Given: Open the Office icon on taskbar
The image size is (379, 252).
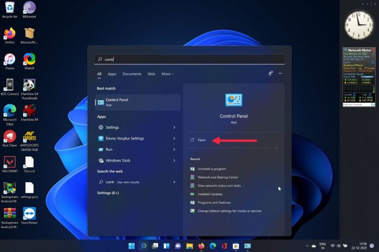Looking at the screenshot, I should coord(224,246).
